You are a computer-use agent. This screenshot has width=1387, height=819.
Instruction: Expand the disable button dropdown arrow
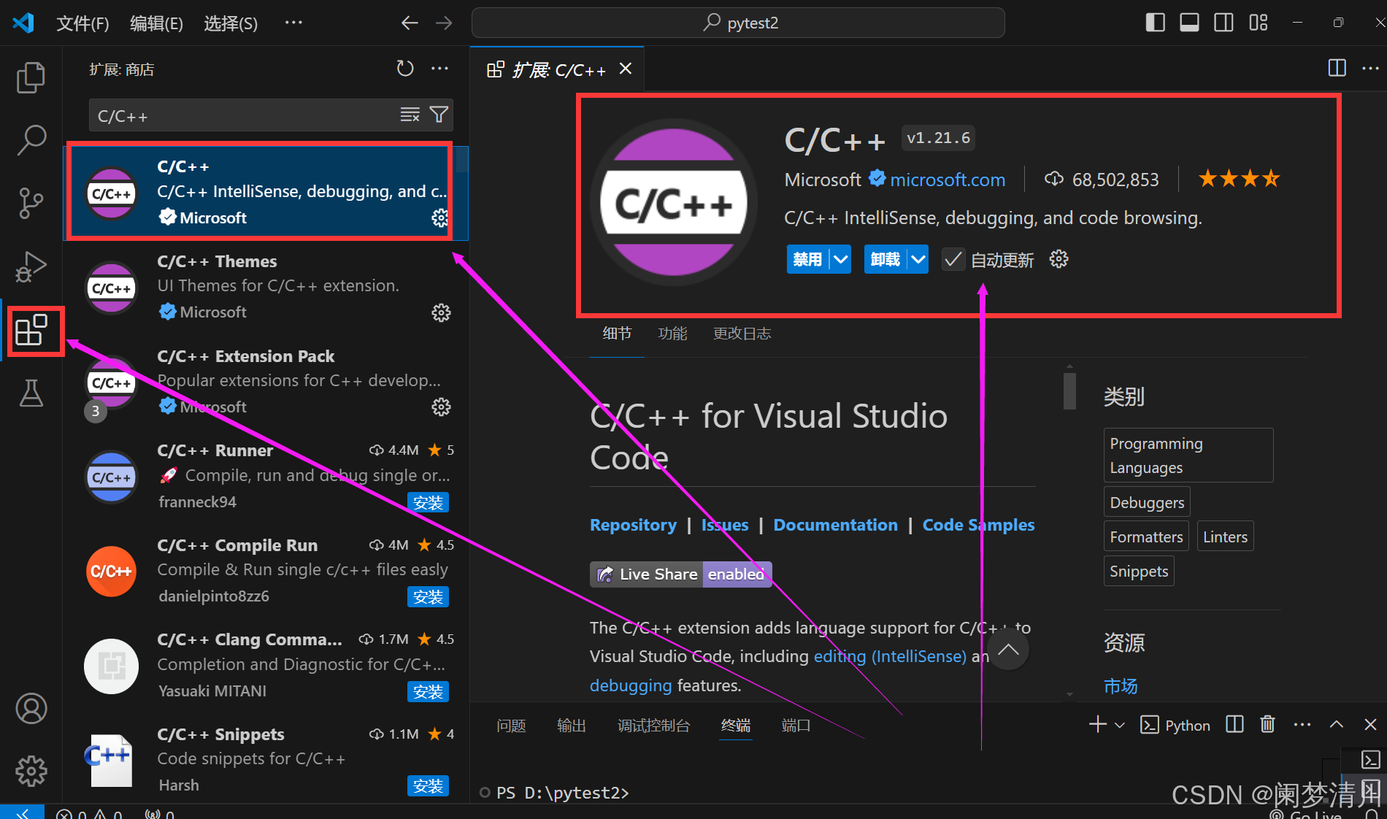point(841,259)
